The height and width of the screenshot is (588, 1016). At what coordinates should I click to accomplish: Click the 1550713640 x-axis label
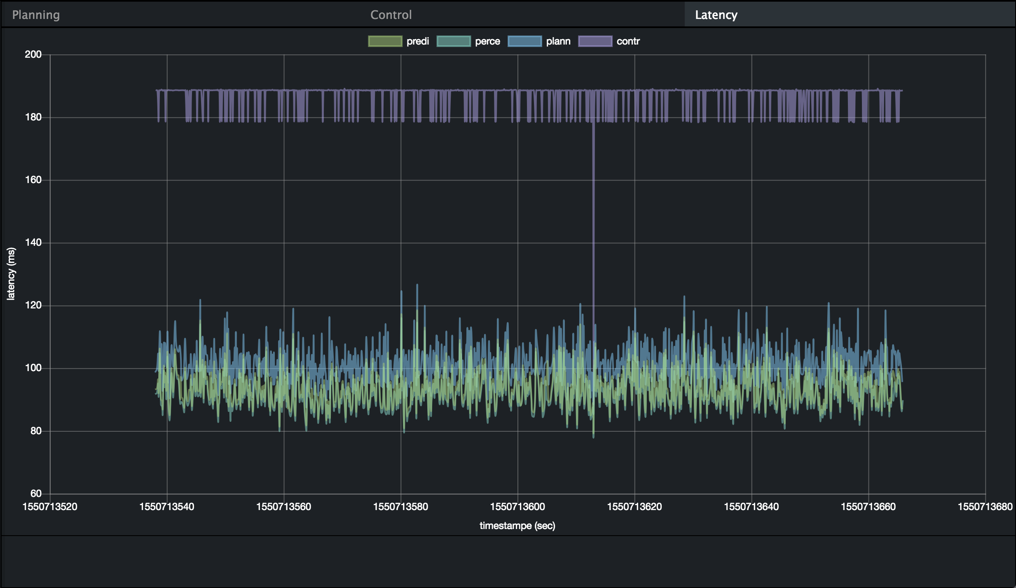pos(751,507)
